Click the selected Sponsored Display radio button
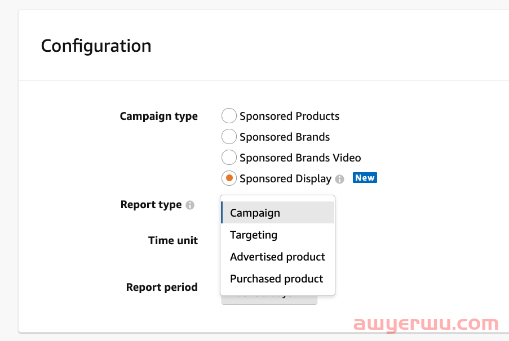509x341 pixels. point(229,178)
